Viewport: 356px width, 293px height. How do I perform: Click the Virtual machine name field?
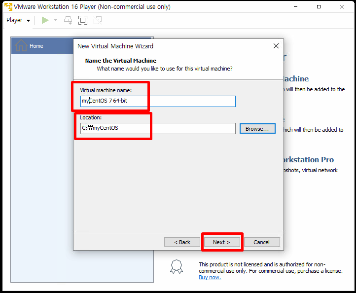(x=158, y=101)
